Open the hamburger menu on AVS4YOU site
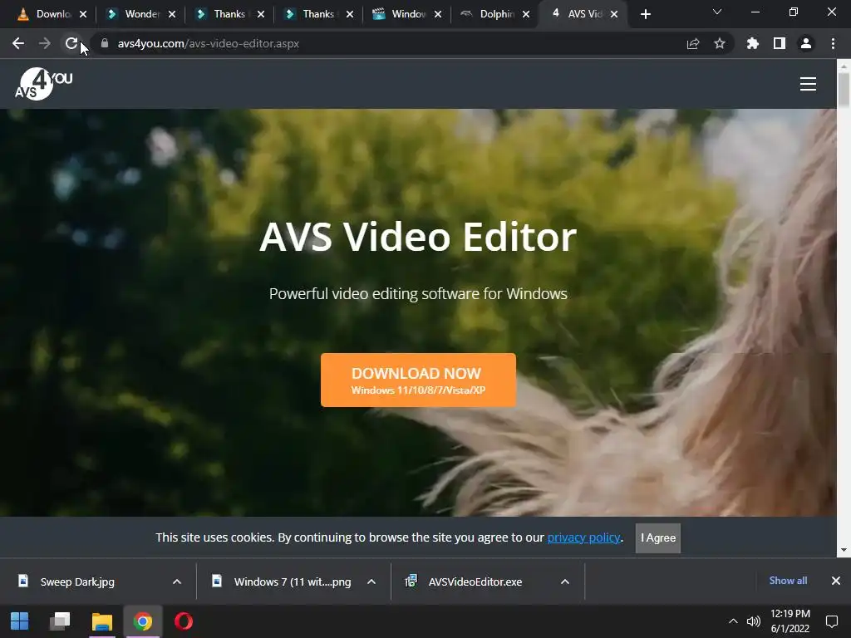The height and width of the screenshot is (638, 851). [x=808, y=84]
